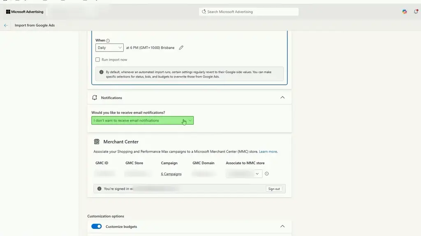Click "Would you like to receive email notifications?"
Viewport: 421px width, 236px height.
tap(128, 113)
